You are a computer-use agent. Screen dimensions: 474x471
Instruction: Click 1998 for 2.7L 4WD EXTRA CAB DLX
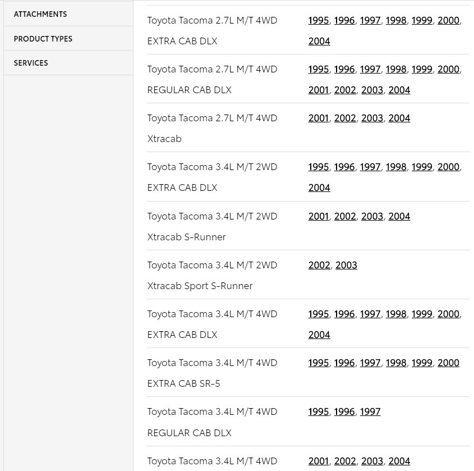(395, 20)
